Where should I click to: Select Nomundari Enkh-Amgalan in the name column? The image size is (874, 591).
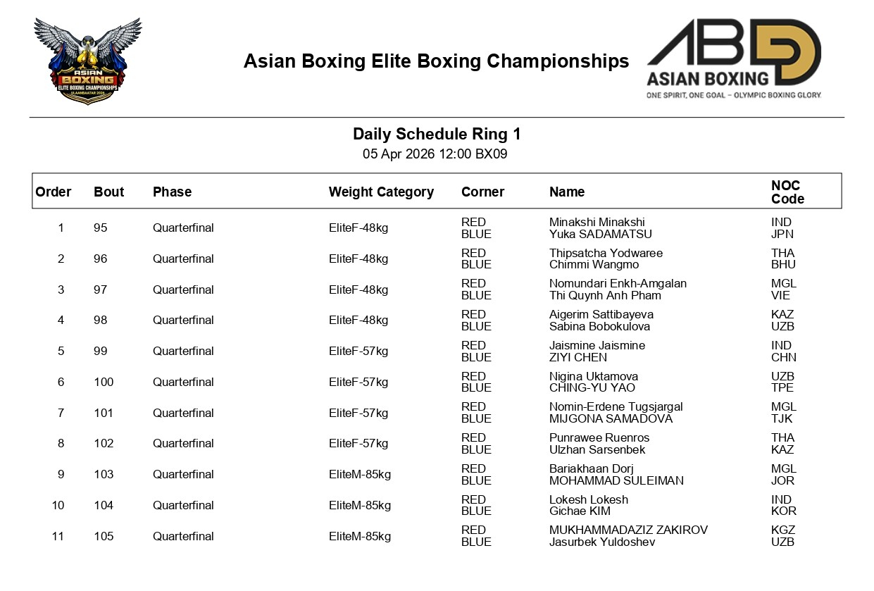(618, 284)
